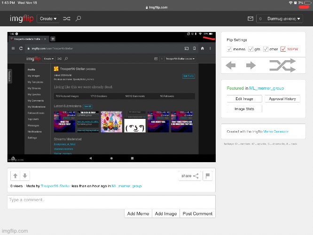Open the Meme Generator link
The width and height of the screenshot is (313, 235).
[276, 132]
